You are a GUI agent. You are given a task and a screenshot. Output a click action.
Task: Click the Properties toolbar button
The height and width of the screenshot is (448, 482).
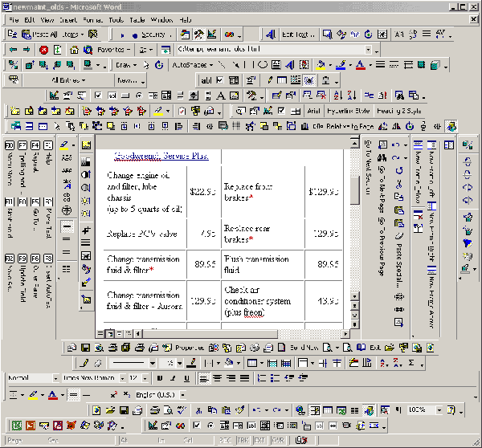point(190,348)
